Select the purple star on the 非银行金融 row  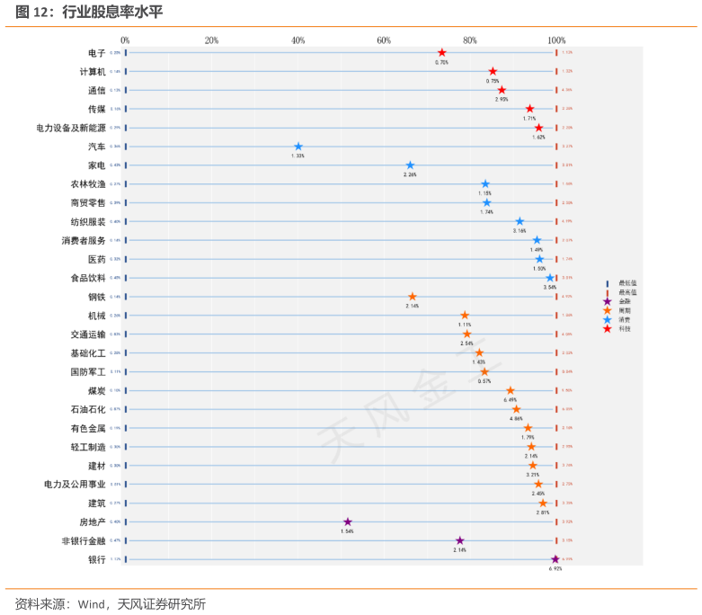tap(460, 540)
